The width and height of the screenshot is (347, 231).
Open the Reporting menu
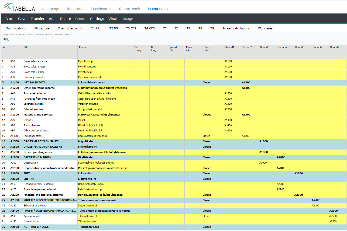(x=75, y=9)
